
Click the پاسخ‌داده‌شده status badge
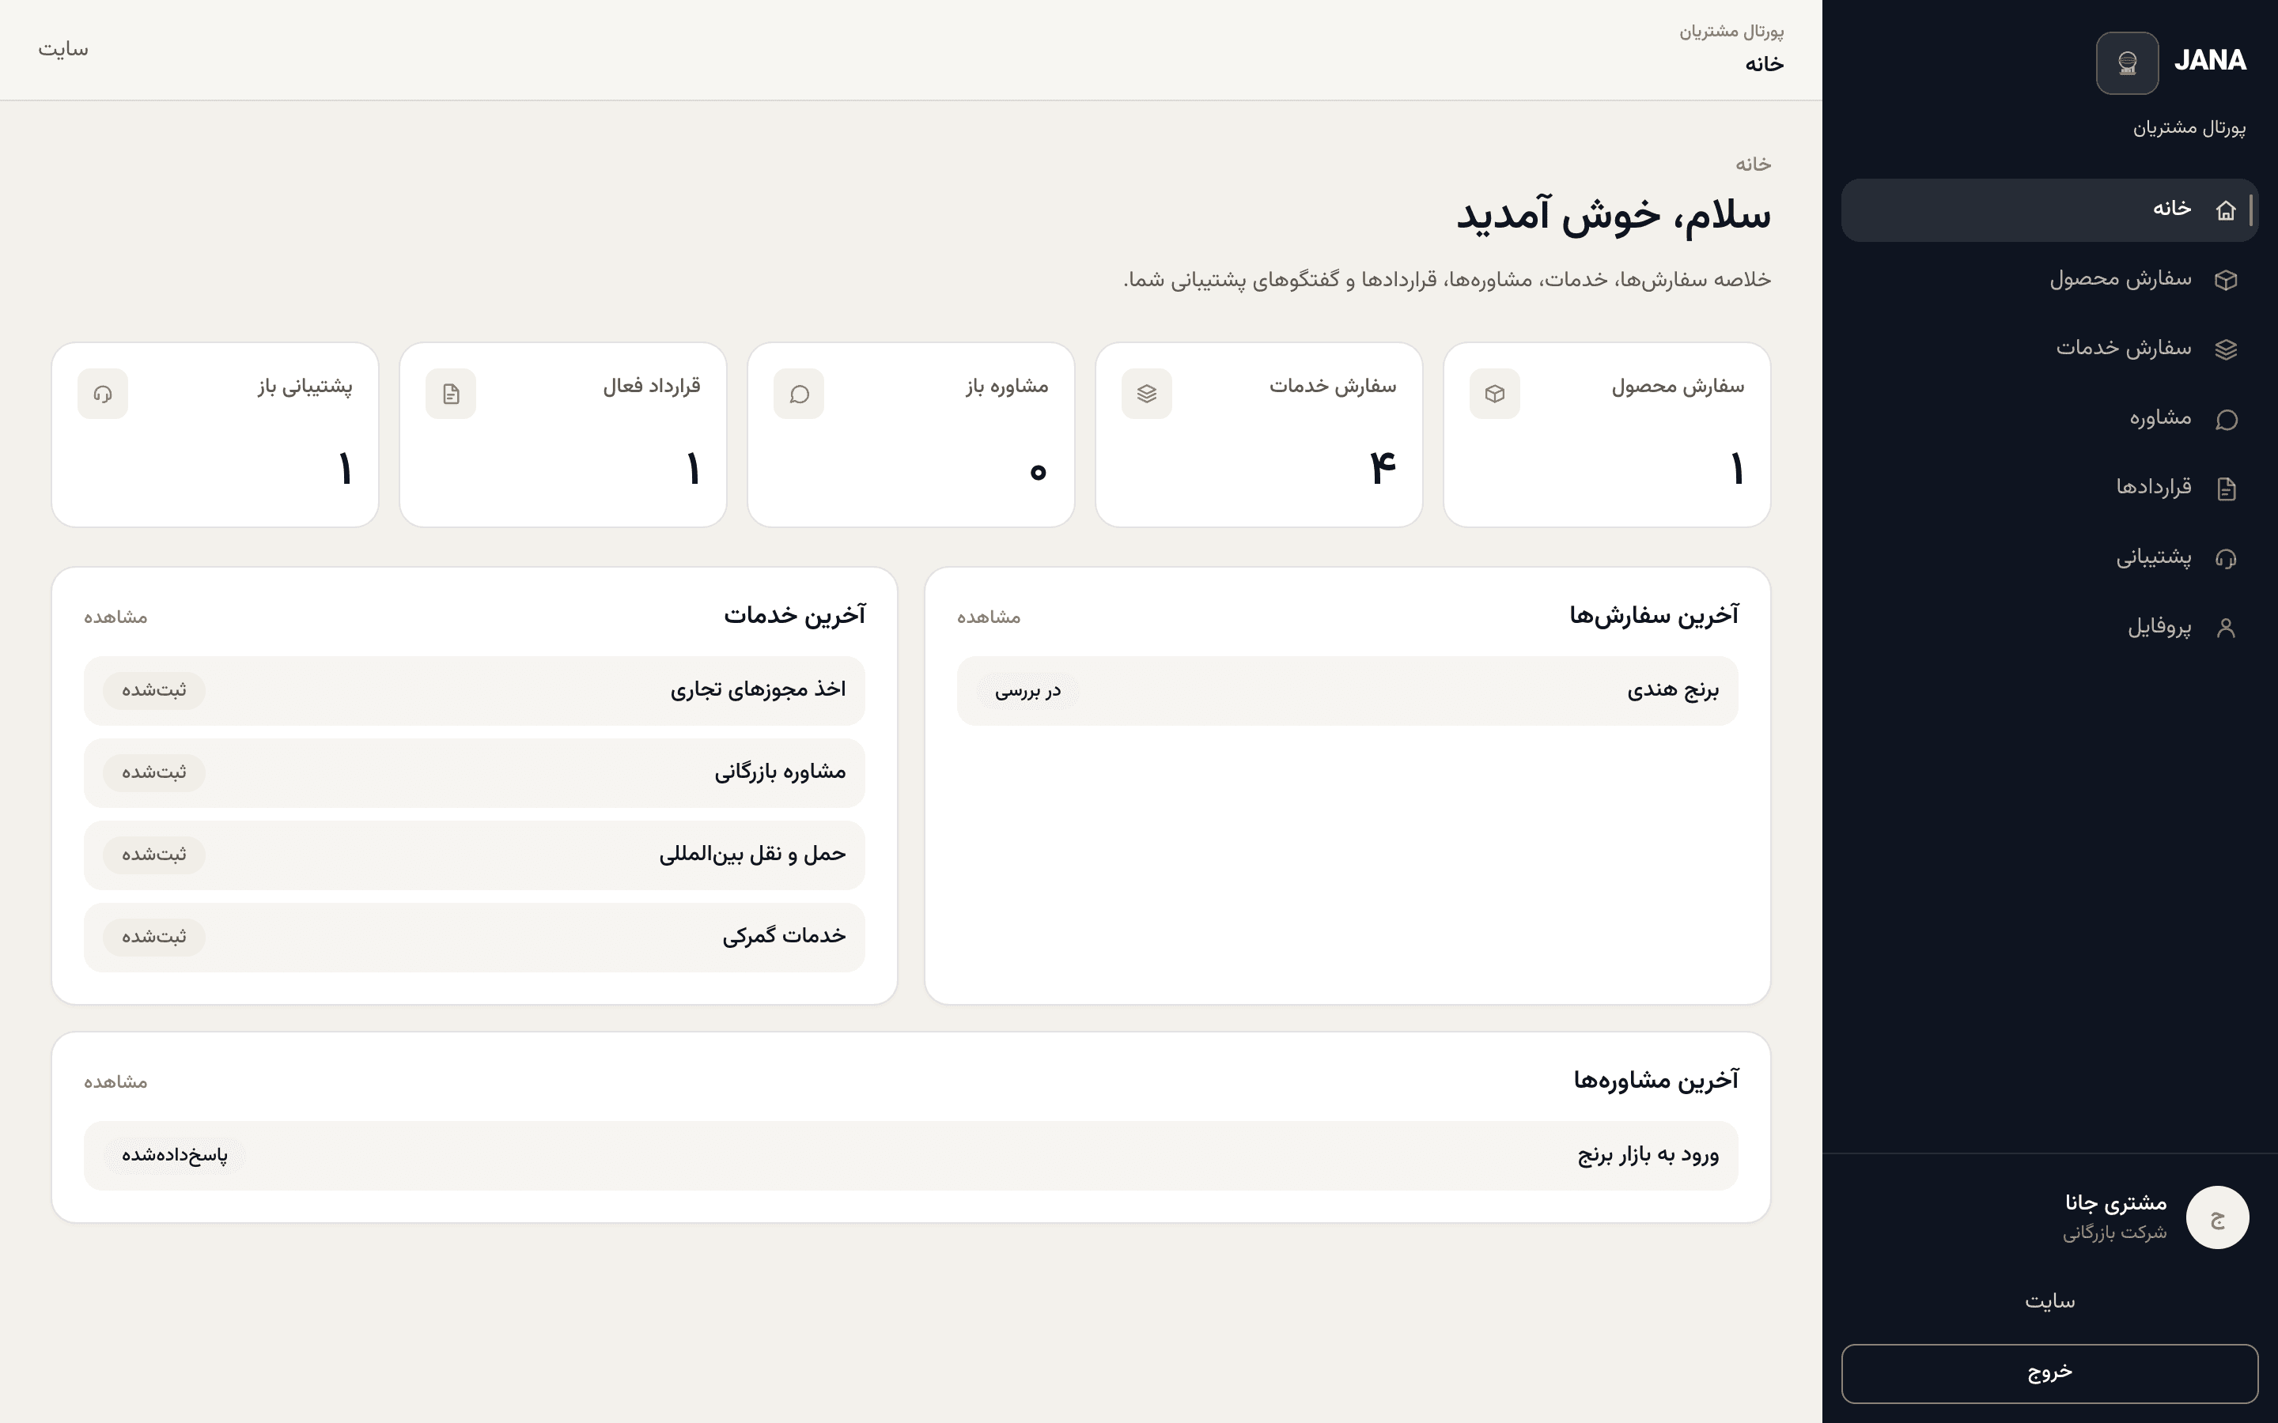pos(174,1156)
